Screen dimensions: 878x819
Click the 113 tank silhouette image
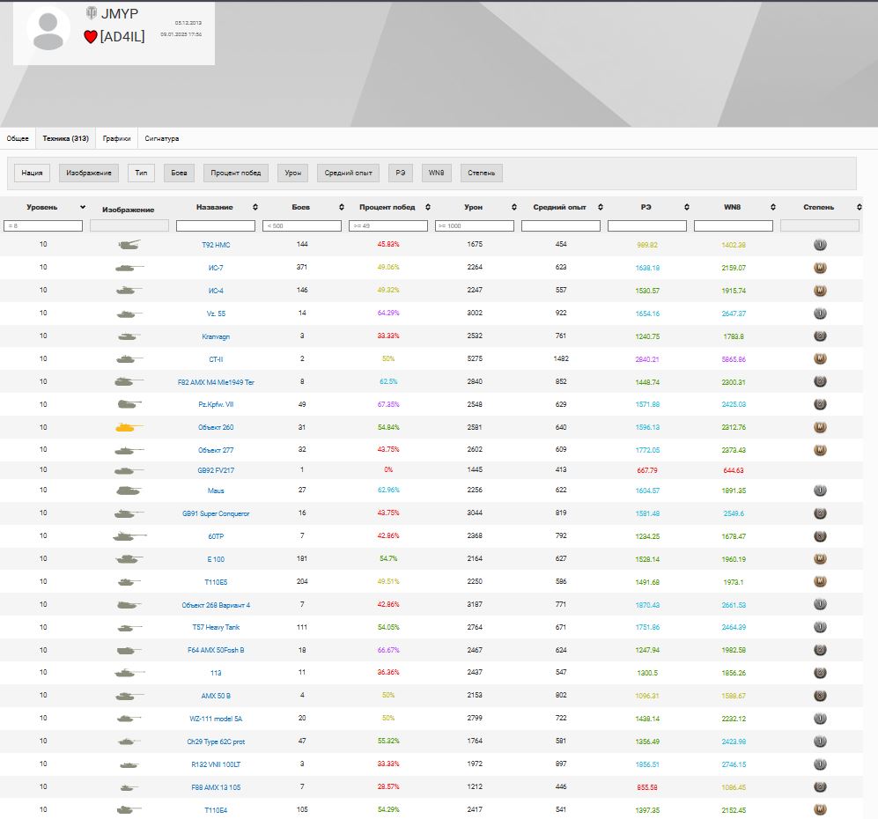point(129,673)
